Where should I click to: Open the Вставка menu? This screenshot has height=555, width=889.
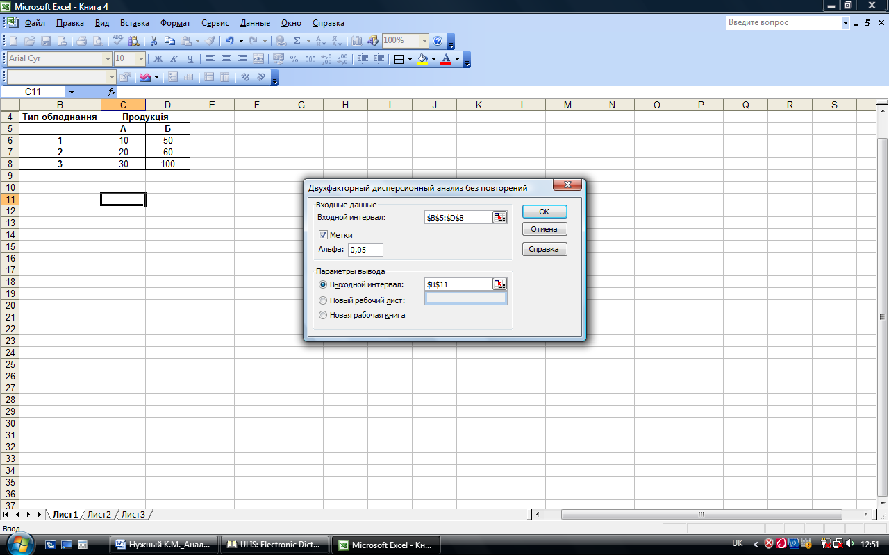click(135, 23)
